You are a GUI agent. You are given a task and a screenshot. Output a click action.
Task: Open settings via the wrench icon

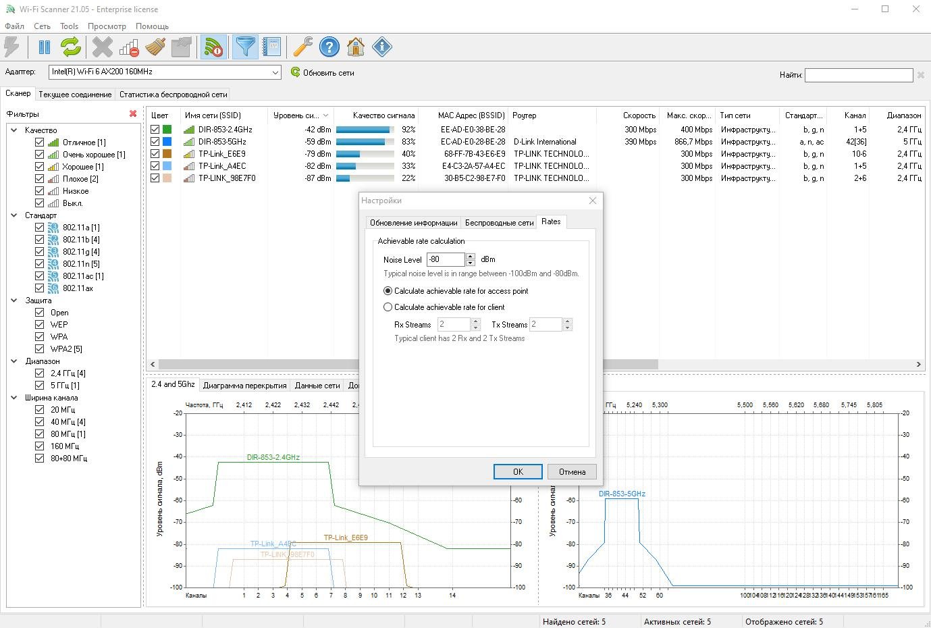coord(302,47)
